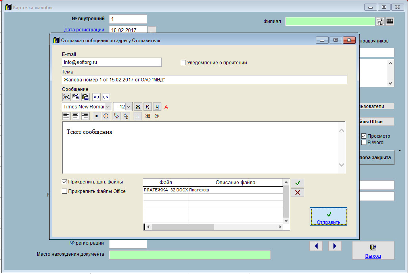The image size is (408, 274).
Task: Open the Times New Roman font dropdown
Action: [x=108, y=107]
